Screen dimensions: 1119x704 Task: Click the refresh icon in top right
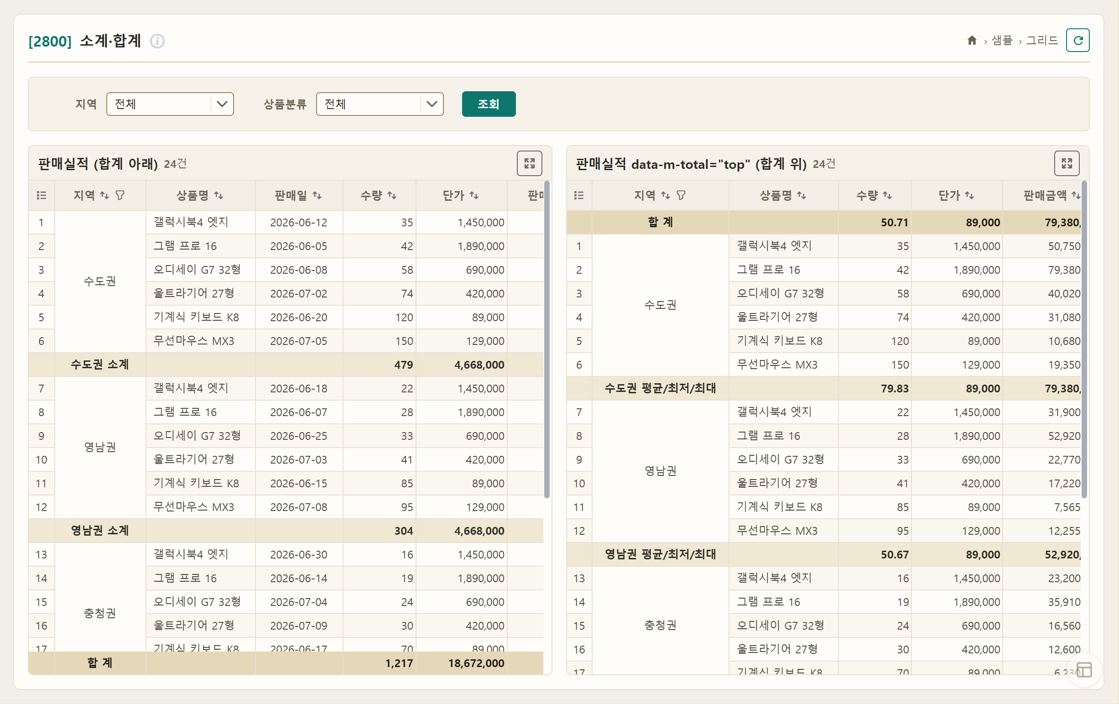1077,41
